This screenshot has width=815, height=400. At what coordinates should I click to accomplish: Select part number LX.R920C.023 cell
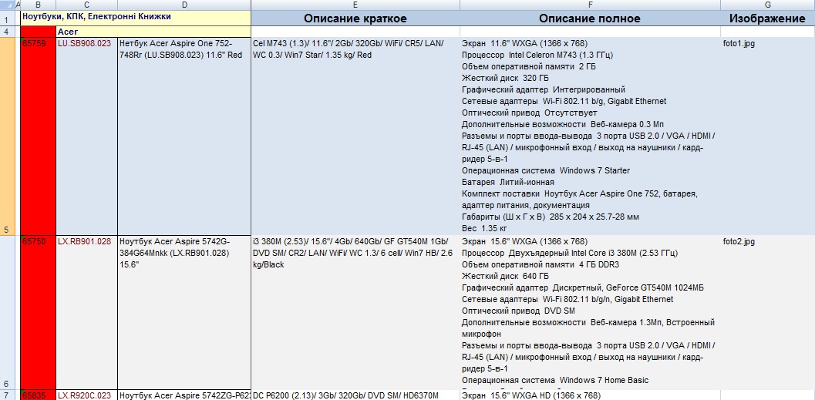click(x=87, y=395)
